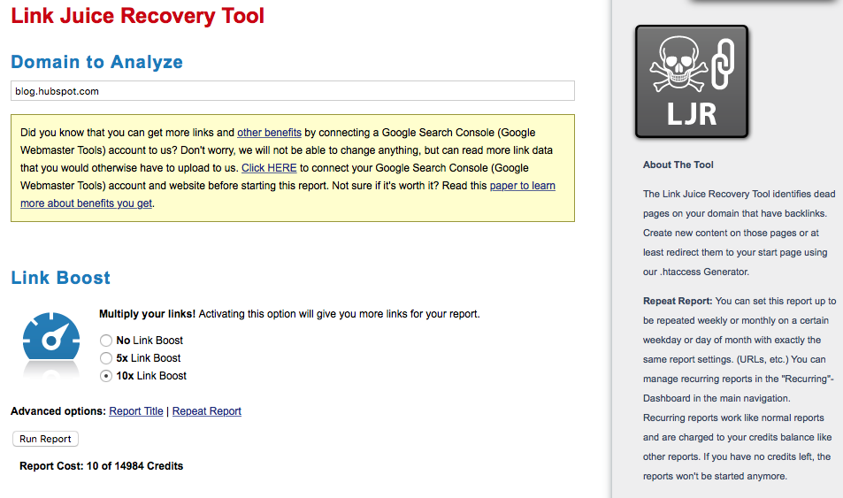
Task: Click the 'Report Cost: 10 of 14984 Credits' text
Action: point(101,466)
